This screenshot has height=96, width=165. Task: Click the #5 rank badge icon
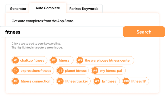pyautogui.click(x=60, y=70)
